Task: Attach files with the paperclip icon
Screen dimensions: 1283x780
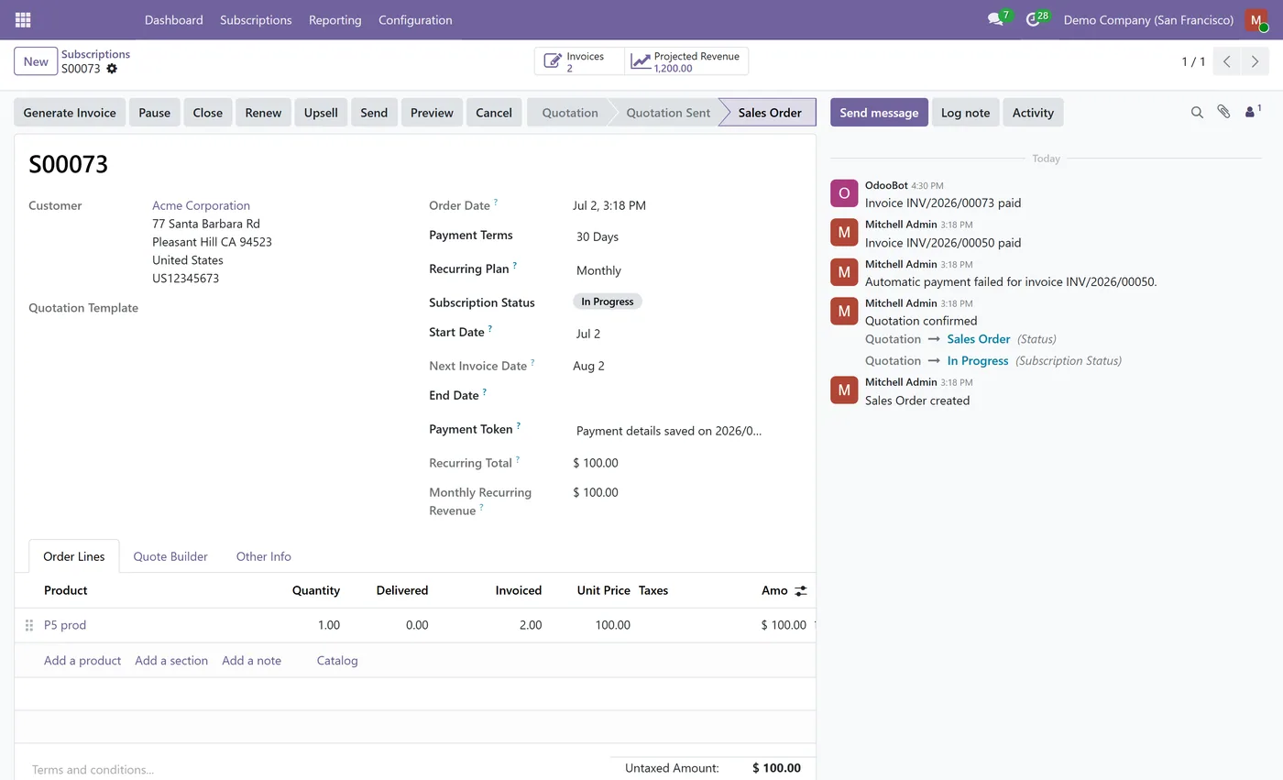Action: click(x=1223, y=112)
